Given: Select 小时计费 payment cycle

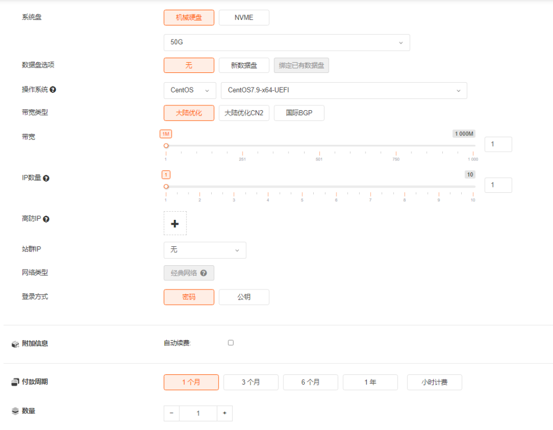Looking at the screenshot, I should pyautogui.click(x=434, y=382).
